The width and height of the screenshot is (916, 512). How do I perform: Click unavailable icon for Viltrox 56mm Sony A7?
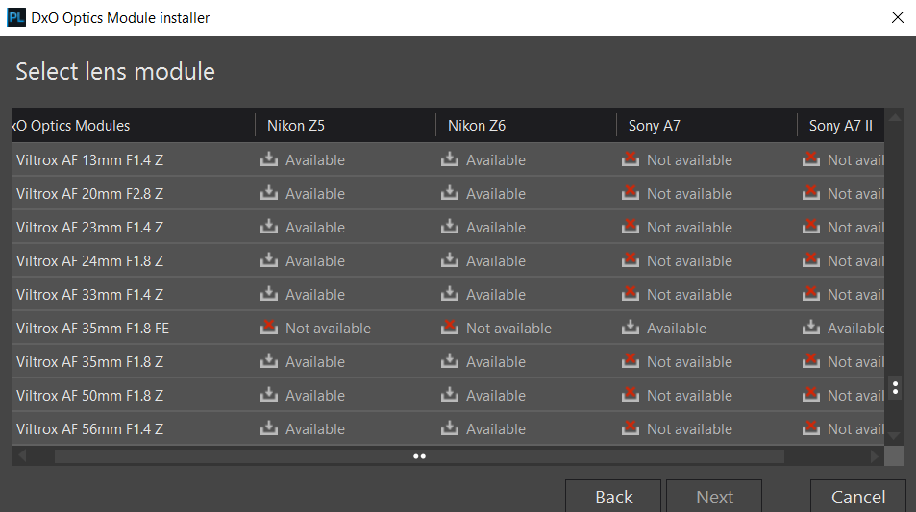pos(631,427)
